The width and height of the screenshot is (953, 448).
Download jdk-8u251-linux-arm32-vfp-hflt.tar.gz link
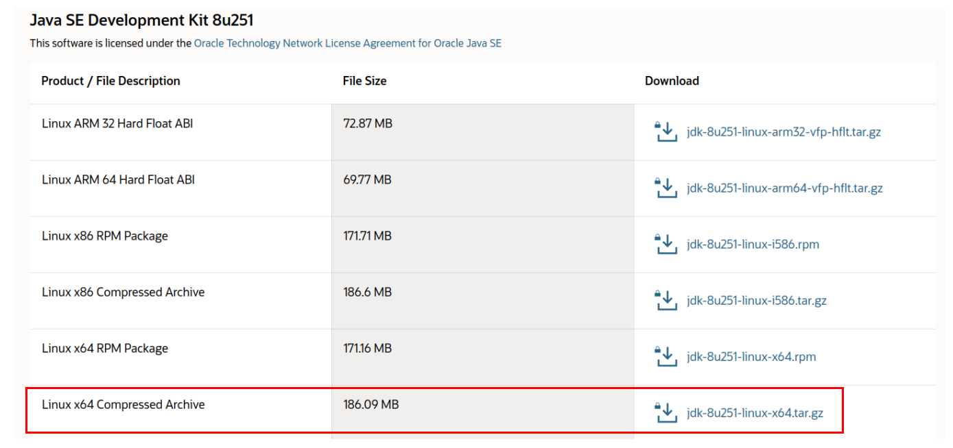784,132
